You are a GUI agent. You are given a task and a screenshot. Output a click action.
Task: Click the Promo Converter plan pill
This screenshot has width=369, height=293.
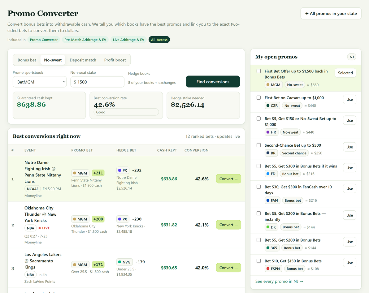(44, 40)
